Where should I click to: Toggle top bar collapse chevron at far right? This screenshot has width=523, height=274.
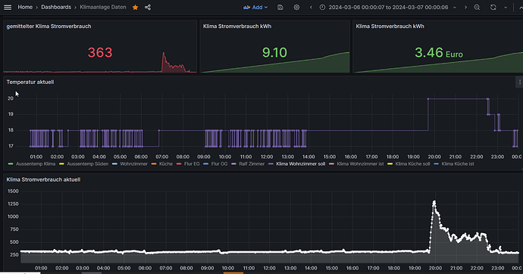(521, 8)
